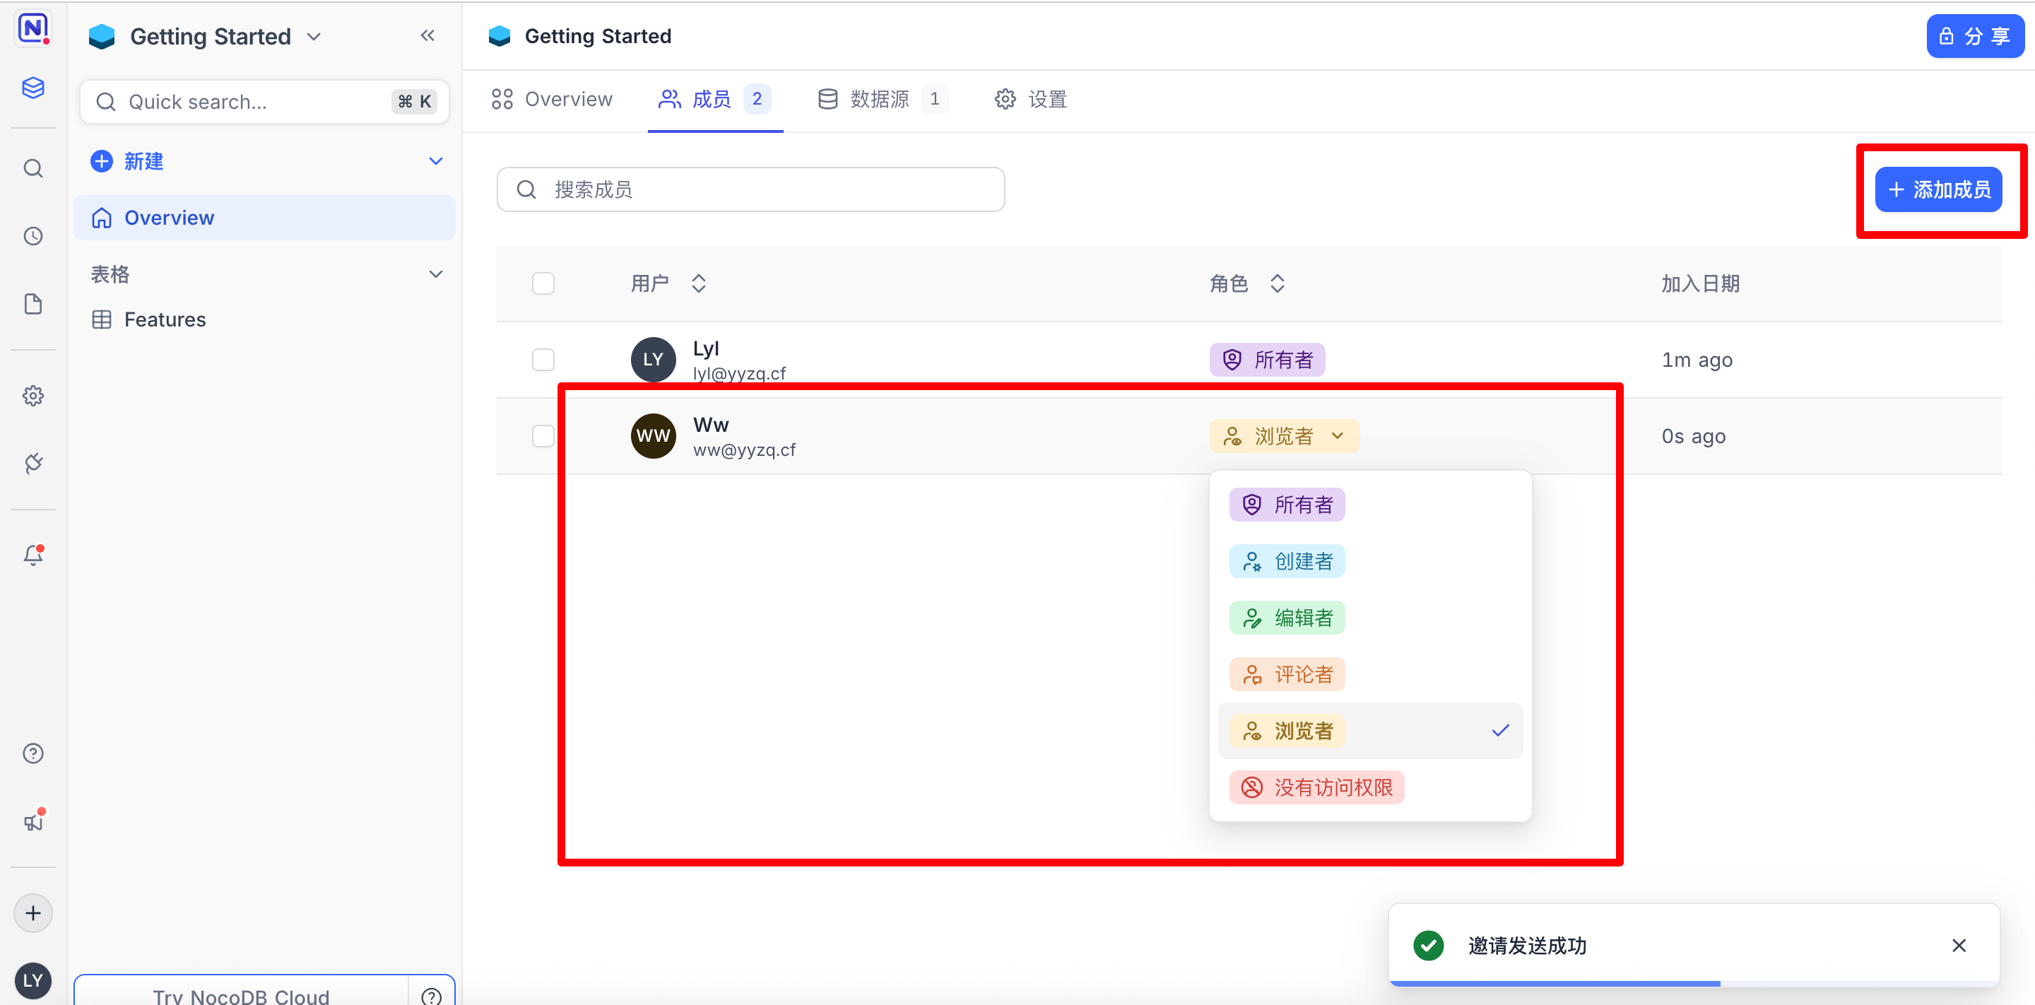Collapse sidebar with double-chevron icon
The height and width of the screenshot is (1005, 2035).
427,35
